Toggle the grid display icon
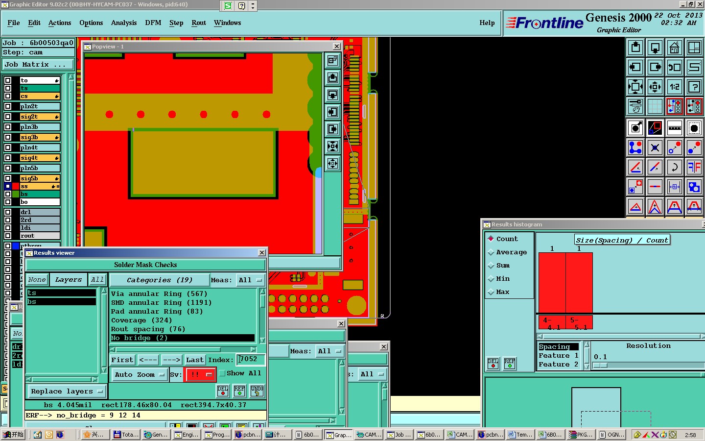Screen dimensions: 705x441 [655, 106]
